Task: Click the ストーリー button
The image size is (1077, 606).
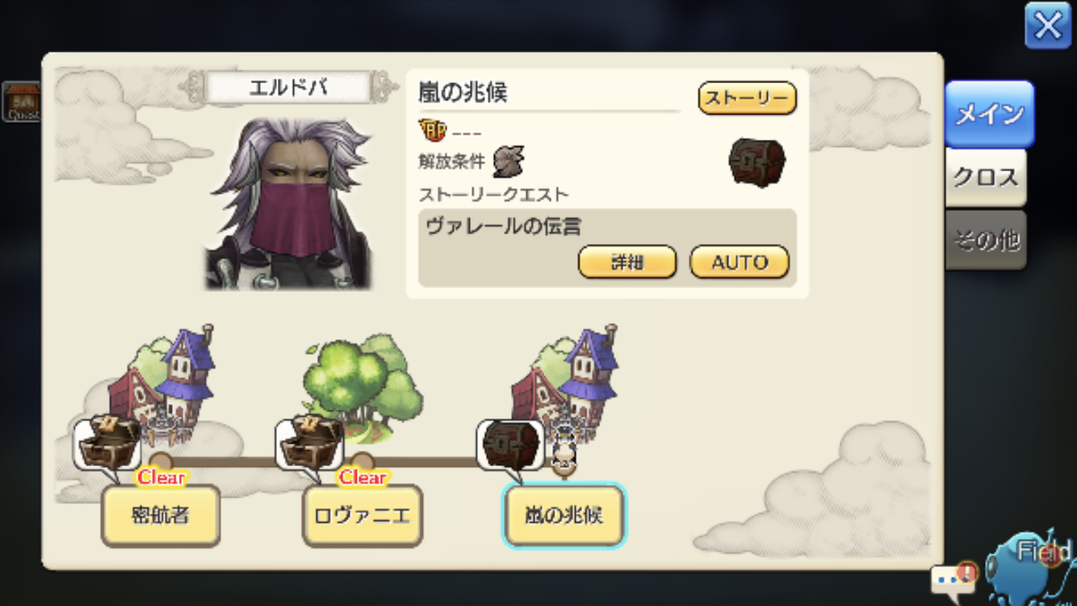Action: click(x=747, y=98)
